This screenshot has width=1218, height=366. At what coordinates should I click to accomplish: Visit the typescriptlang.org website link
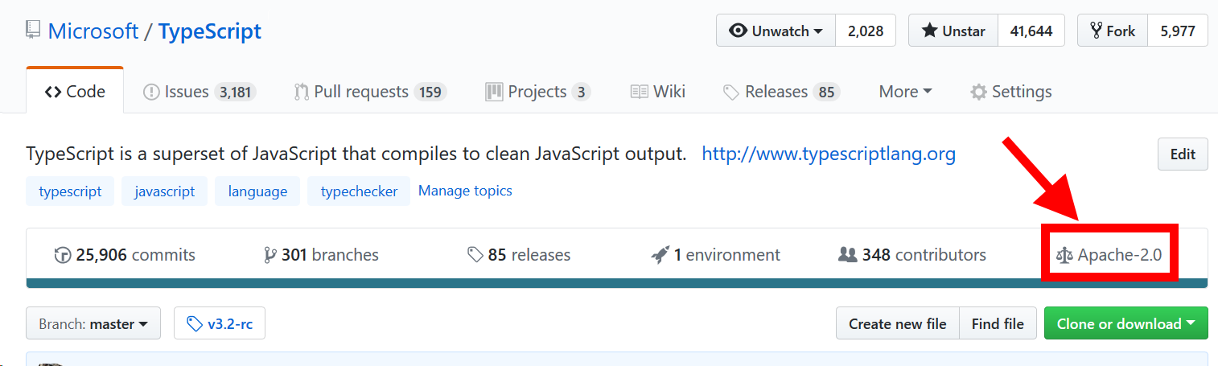tap(829, 154)
